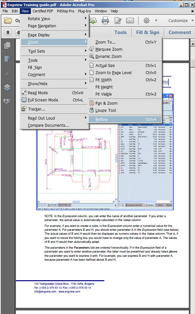Image resolution: width=195 pixels, height=314 pixels.
Task: Open the Tools pane
Action: pyautogui.click(x=121, y=33)
